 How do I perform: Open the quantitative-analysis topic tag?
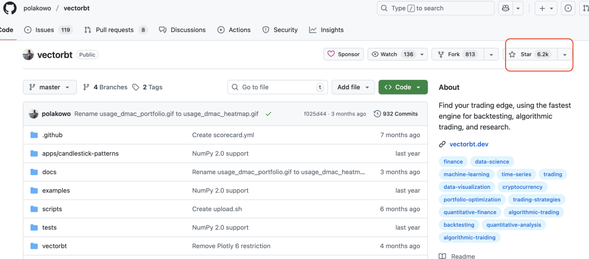coord(514,225)
